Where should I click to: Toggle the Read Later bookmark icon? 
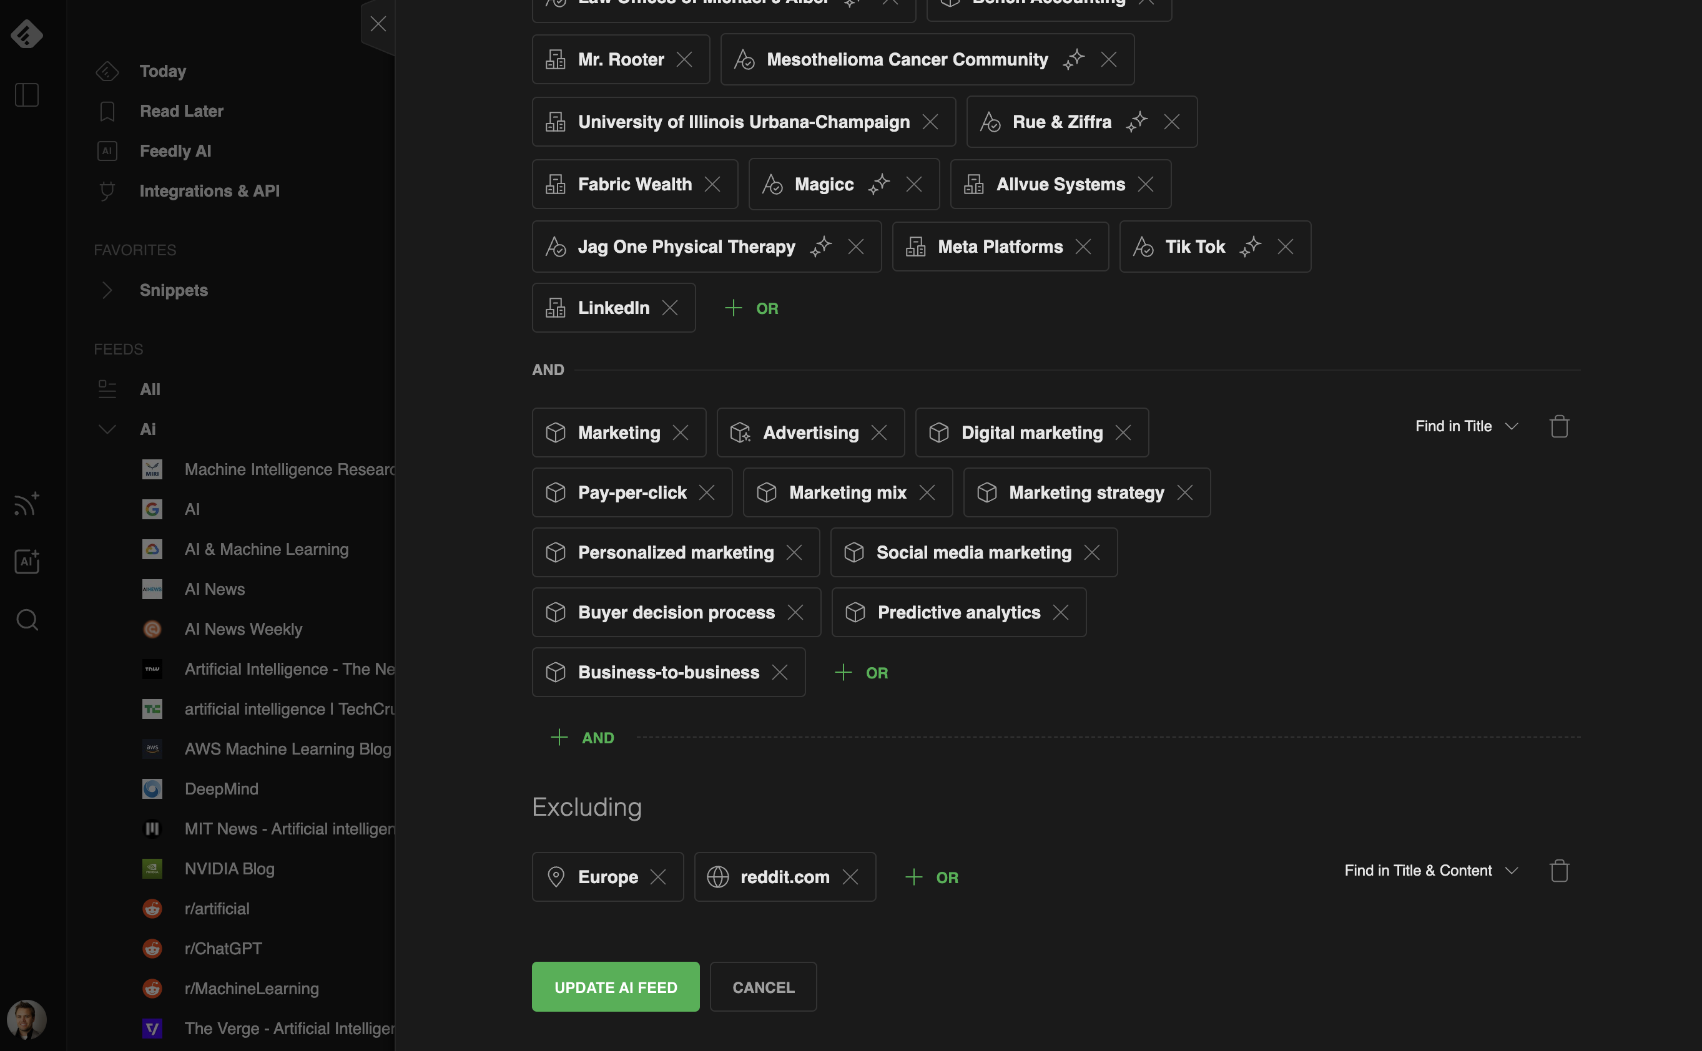(107, 110)
